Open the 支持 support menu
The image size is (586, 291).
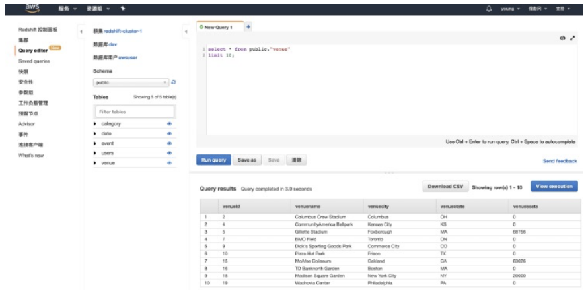pos(563,9)
